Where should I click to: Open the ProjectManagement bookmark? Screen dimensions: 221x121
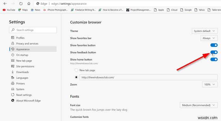point(138,10)
